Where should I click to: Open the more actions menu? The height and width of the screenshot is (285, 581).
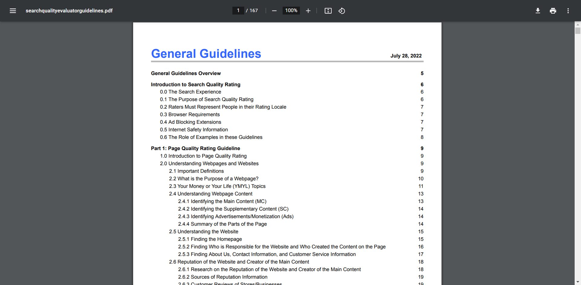568,11
